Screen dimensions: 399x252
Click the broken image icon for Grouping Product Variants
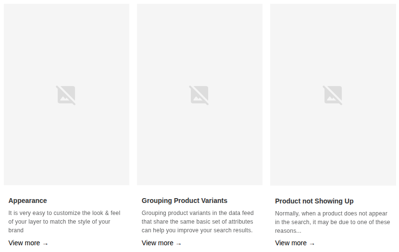[199, 95]
